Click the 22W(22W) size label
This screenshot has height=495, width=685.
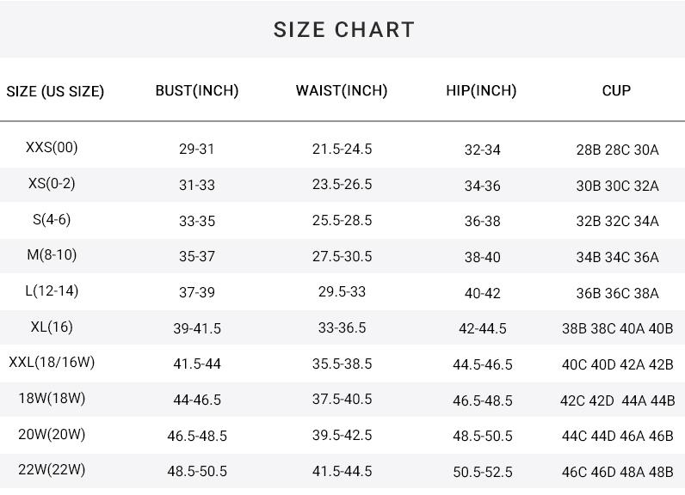tap(52, 470)
